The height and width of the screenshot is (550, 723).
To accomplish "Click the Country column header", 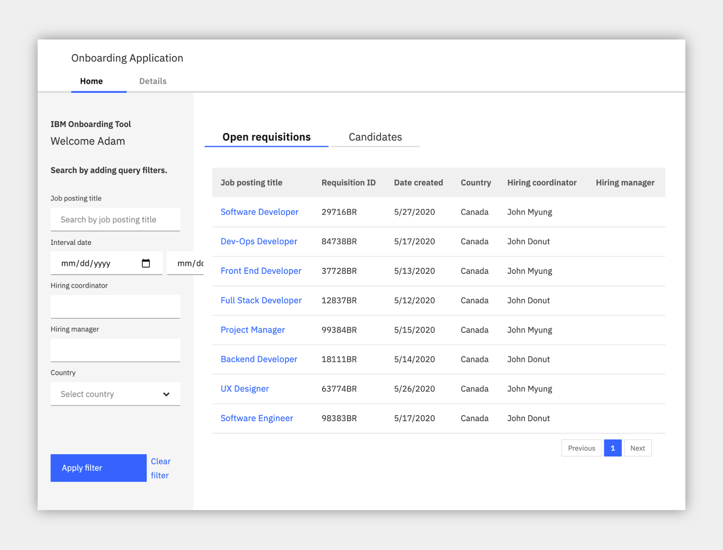I will [476, 183].
